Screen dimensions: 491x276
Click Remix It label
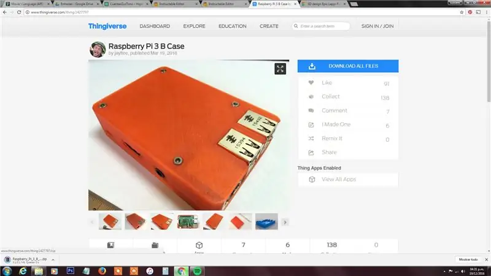coord(332,139)
